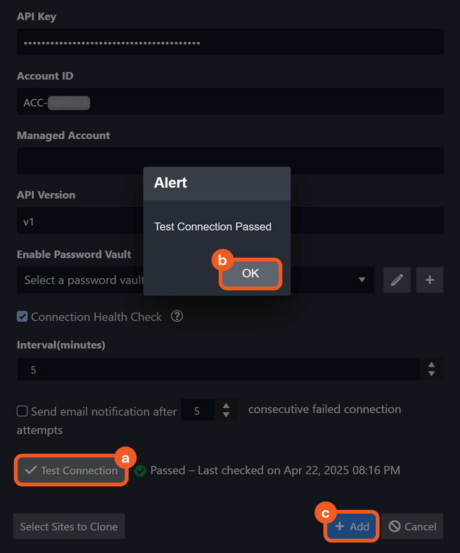Click the Test Connection button
The image size is (460, 553).
[x=71, y=470]
